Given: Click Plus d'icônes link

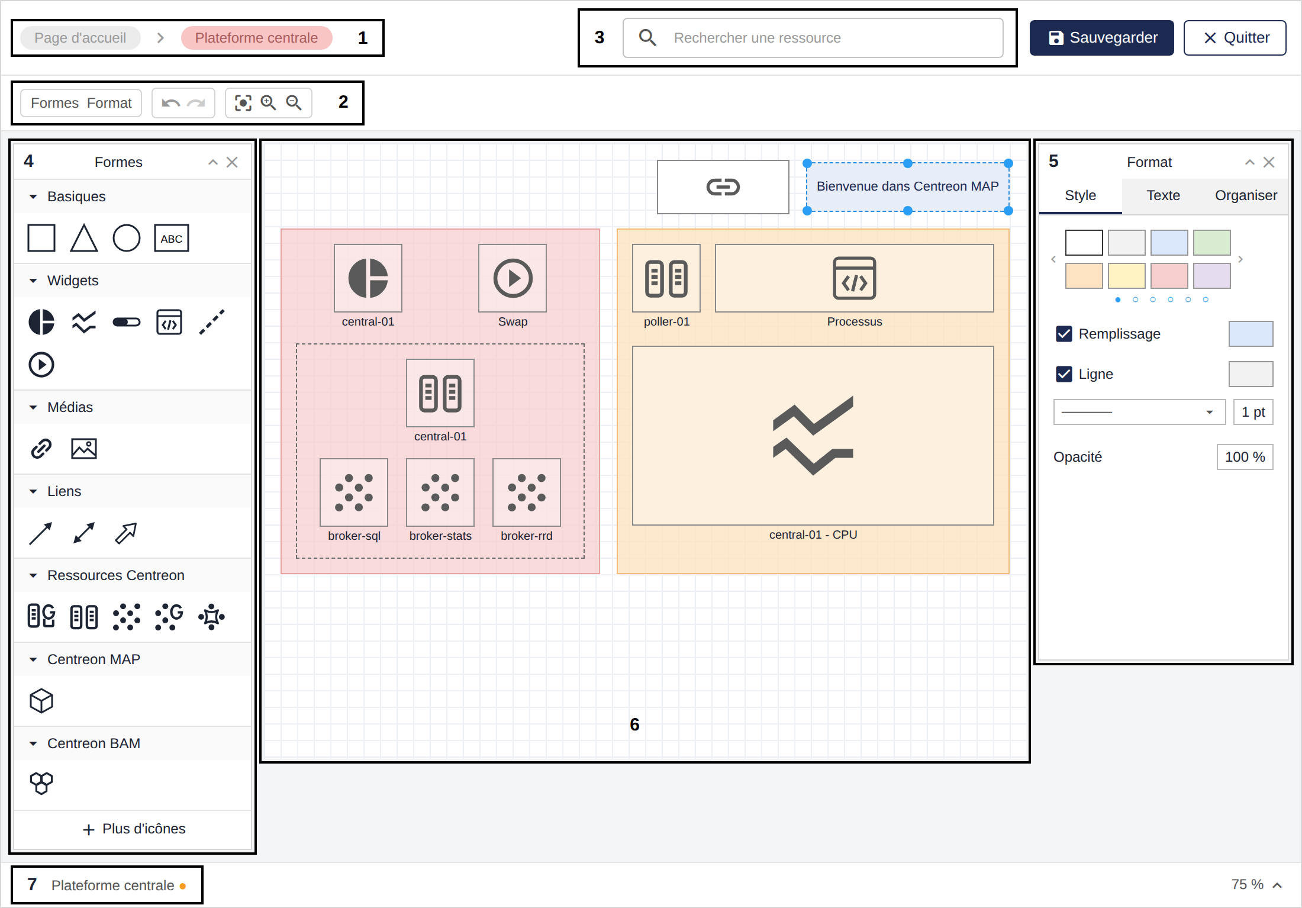Looking at the screenshot, I should (133, 829).
